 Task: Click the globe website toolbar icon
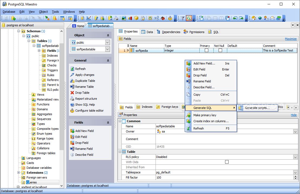point(260,18)
